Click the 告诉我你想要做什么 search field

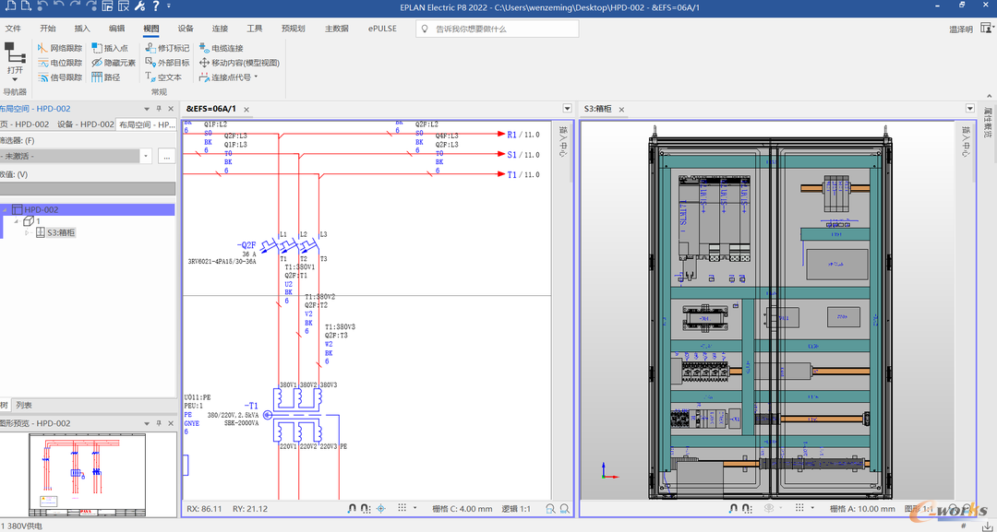coord(498,29)
